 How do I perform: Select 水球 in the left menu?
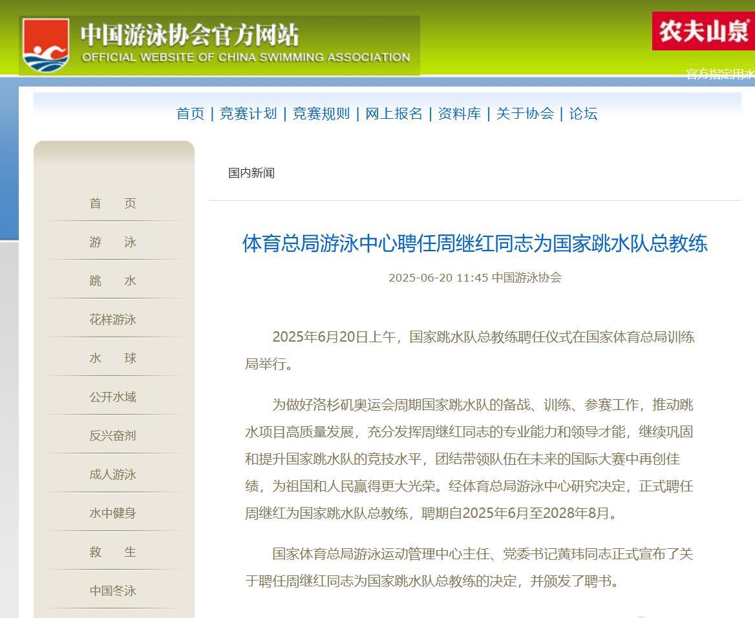[113, 358]
